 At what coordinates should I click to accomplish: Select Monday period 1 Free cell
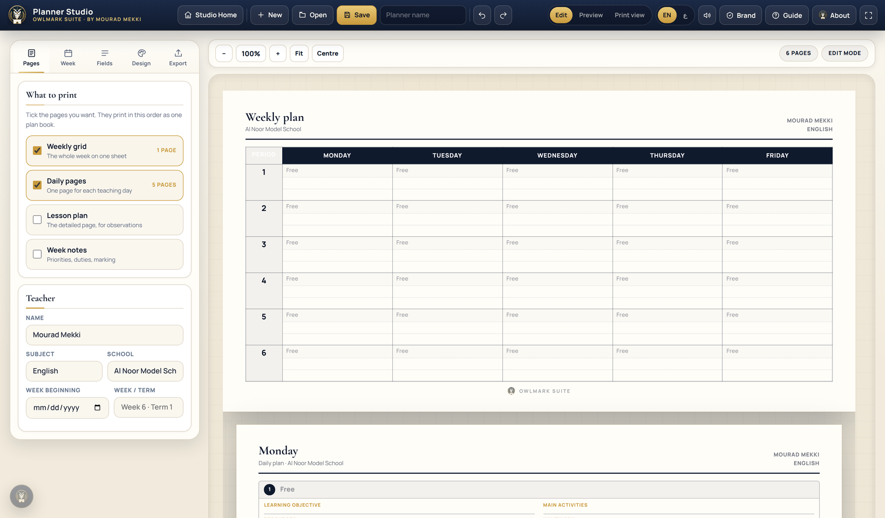tap(337, 182)
